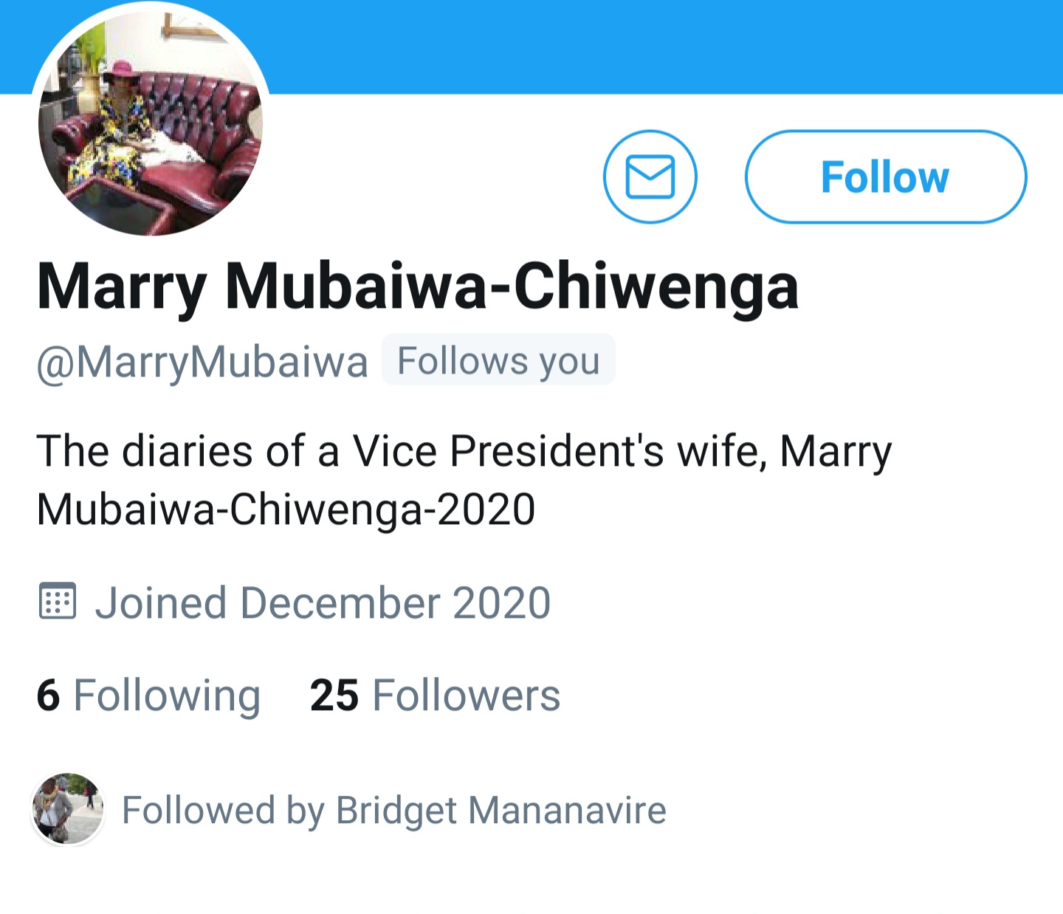Click the Vice President's wife bio text
Image resolution: width=1063 pixels, height=914 pixels.
tap(464, 451)
